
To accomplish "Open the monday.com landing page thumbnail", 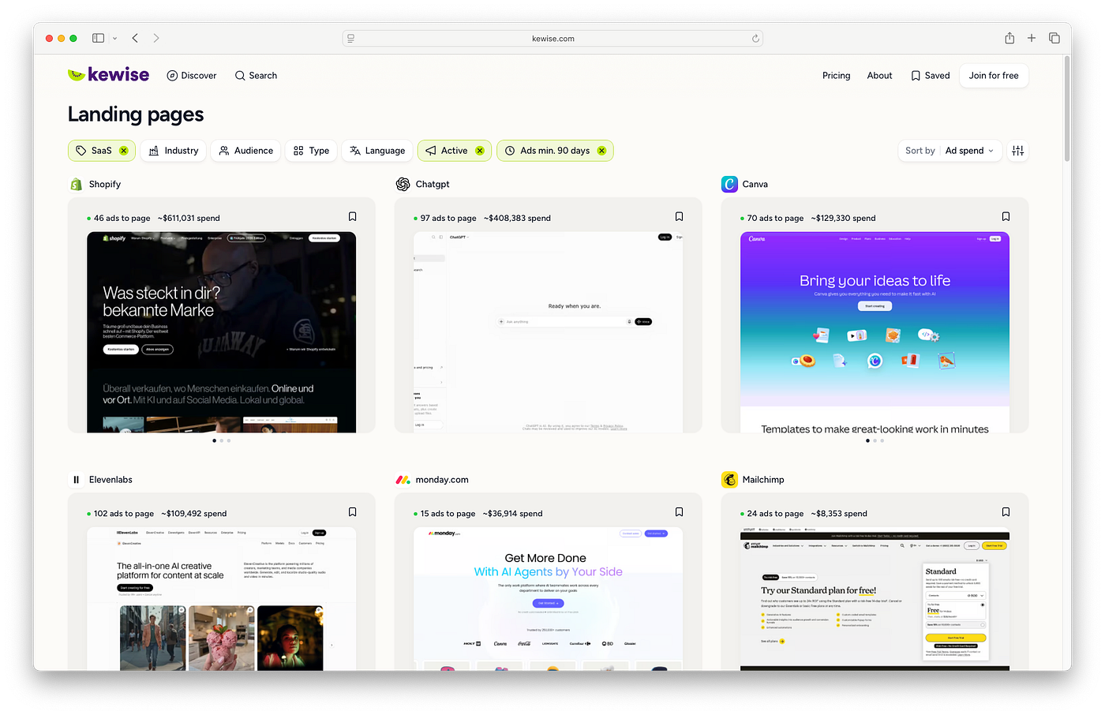I will coord(548,599).
